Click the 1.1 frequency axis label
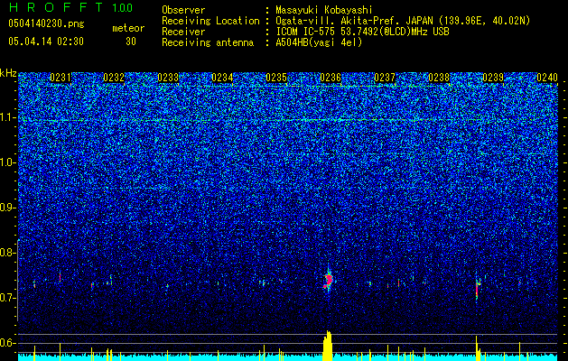The image size is (568, 361). [8, 117]
